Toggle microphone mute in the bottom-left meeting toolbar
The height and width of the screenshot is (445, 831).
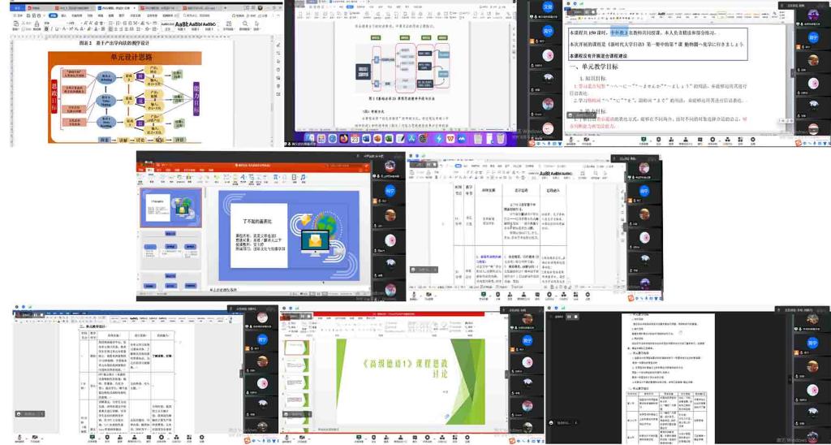click(x=18, y=438)
